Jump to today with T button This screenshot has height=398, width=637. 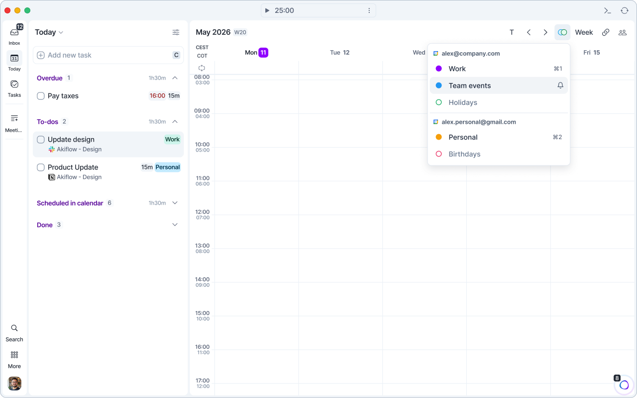click(x=512, y=32)
